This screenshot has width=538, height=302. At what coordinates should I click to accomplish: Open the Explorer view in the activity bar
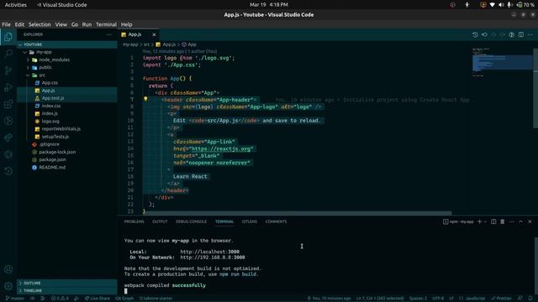pyautogui.click(x=8, y=37)
